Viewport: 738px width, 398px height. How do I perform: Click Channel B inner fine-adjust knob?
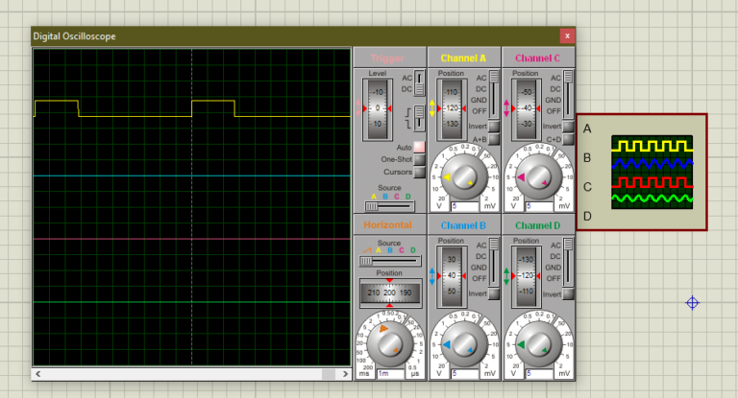[x=464, y=345]
